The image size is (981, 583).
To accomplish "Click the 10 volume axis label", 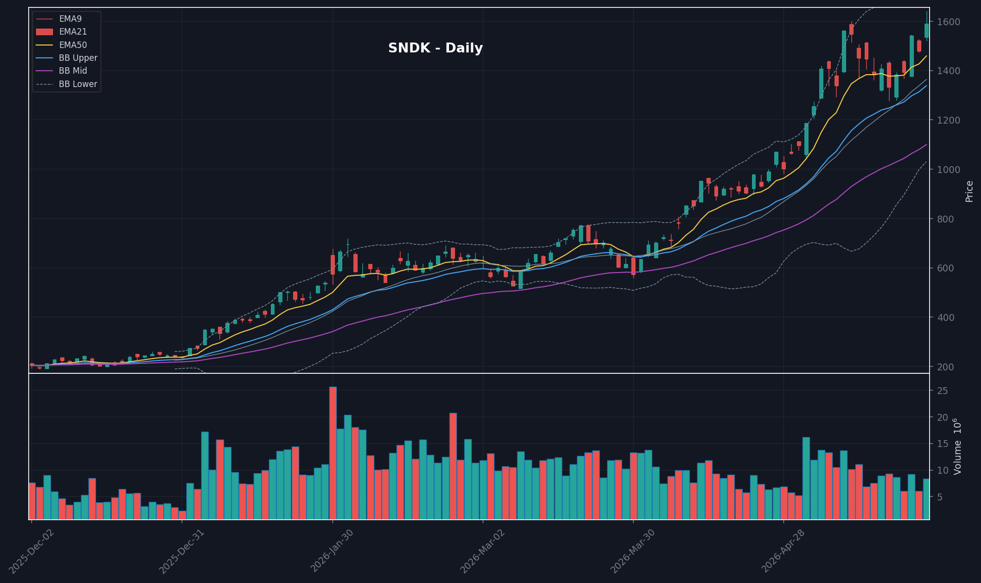I will [x=943, y=470].
